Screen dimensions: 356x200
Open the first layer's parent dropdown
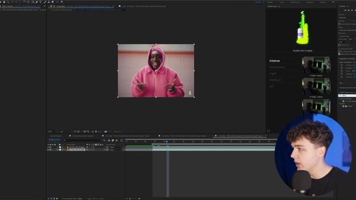click(115, 147)
